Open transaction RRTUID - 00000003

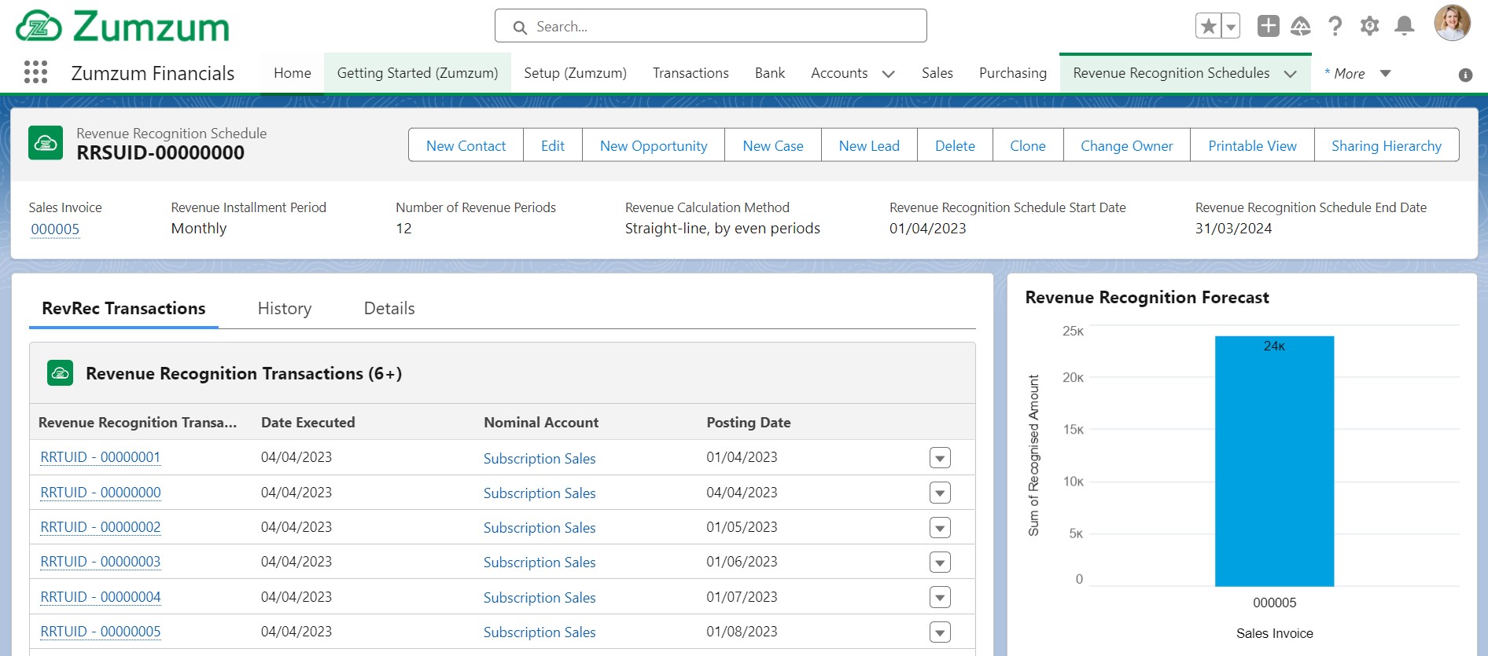coord(101,562)
